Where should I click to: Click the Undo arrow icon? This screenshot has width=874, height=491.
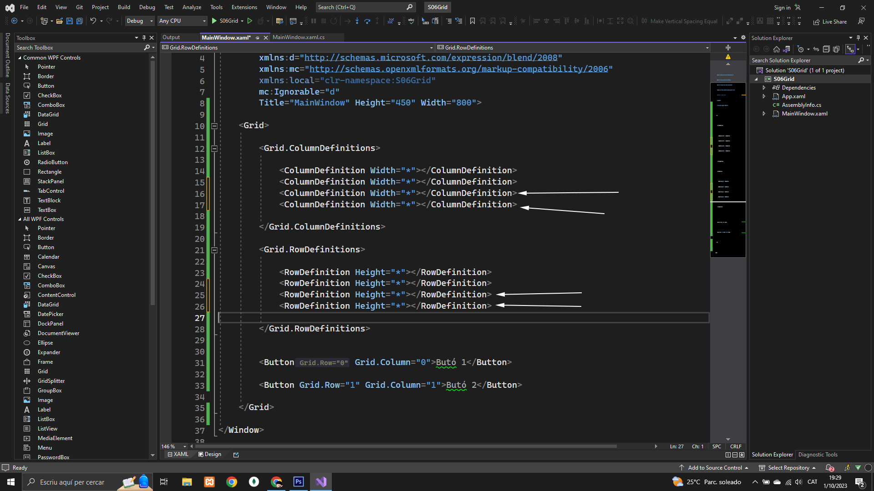click(x=93, y=21)
